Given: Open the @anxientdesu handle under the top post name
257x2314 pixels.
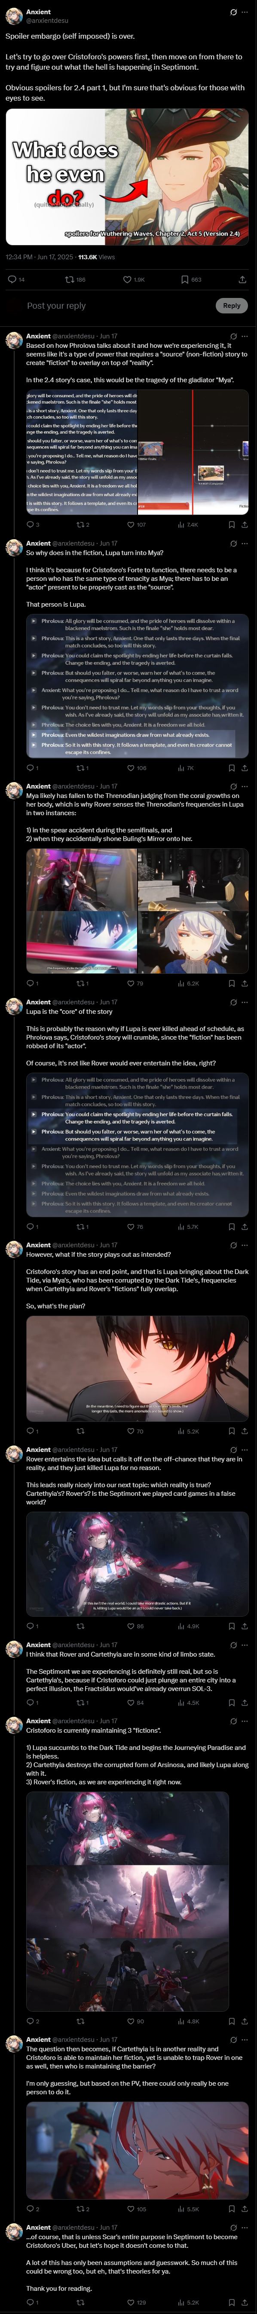Looking at the screenshot, I should click(x=47, y=21).
